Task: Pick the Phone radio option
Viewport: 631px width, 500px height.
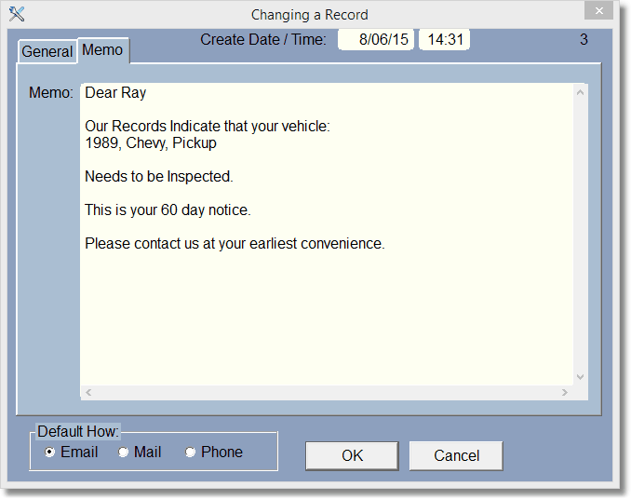Action: pyautogui.click(x=191, y=453)
